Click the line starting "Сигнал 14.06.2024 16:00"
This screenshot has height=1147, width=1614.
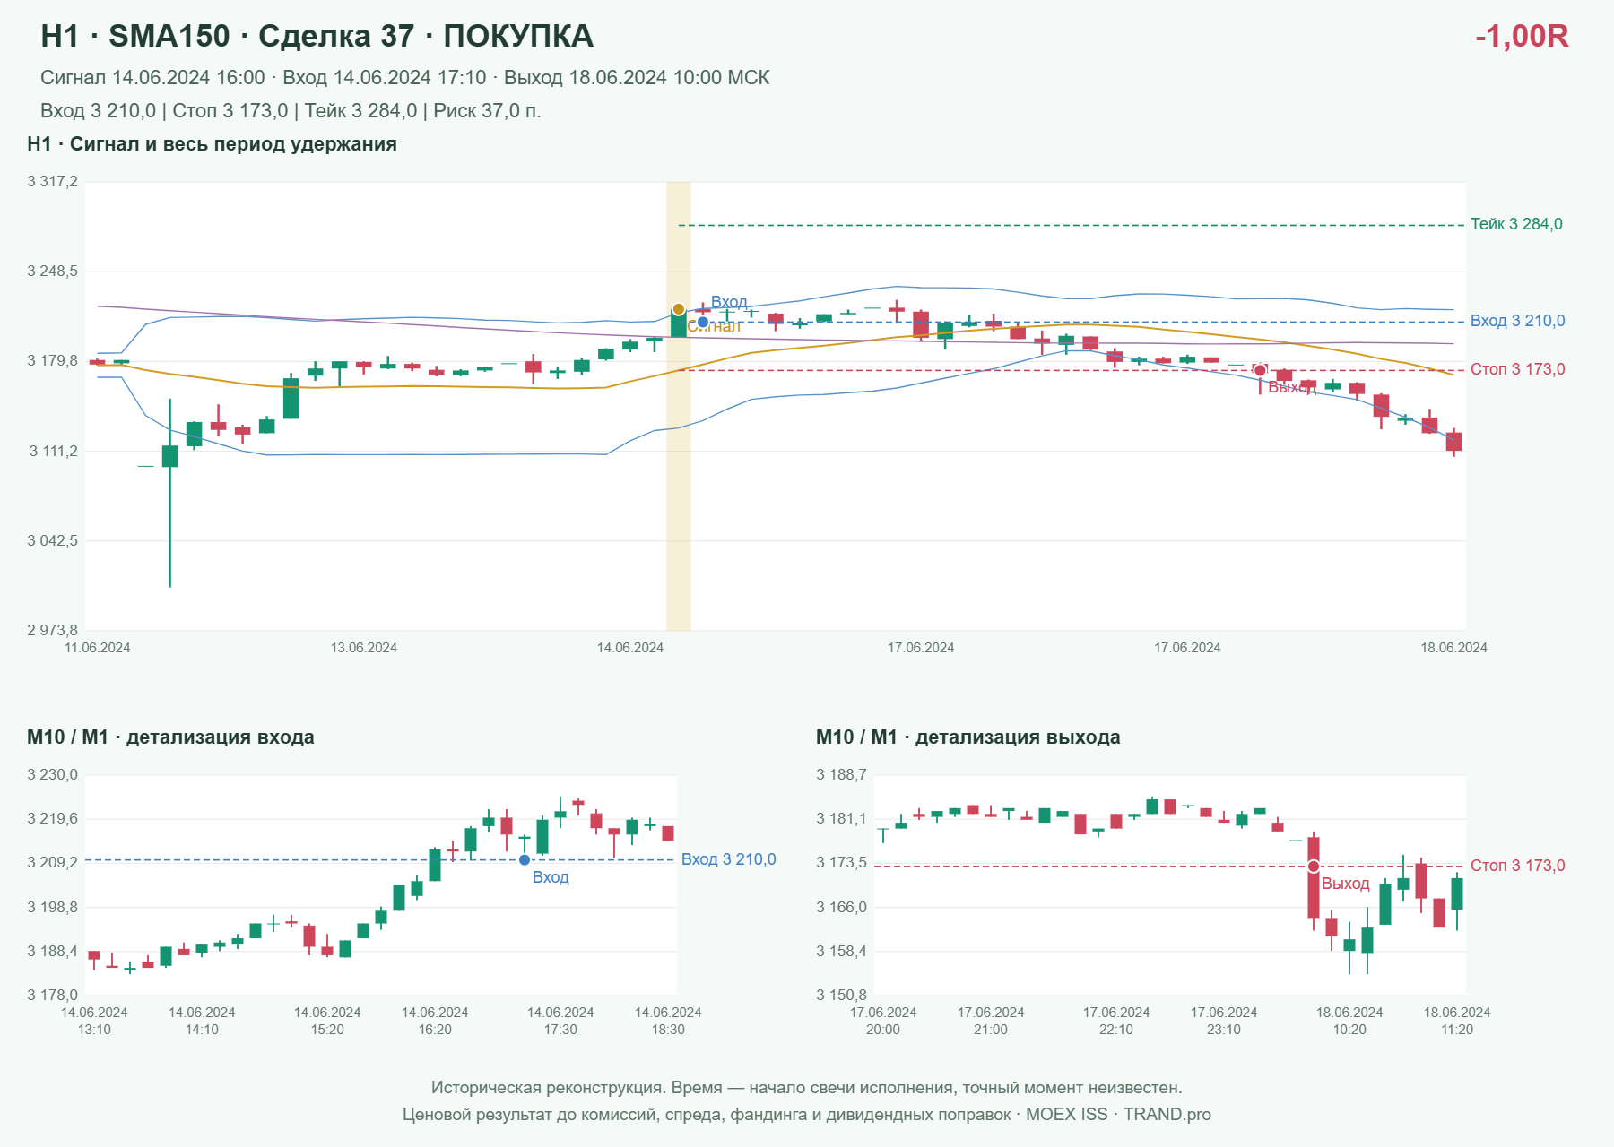[405, 78]
